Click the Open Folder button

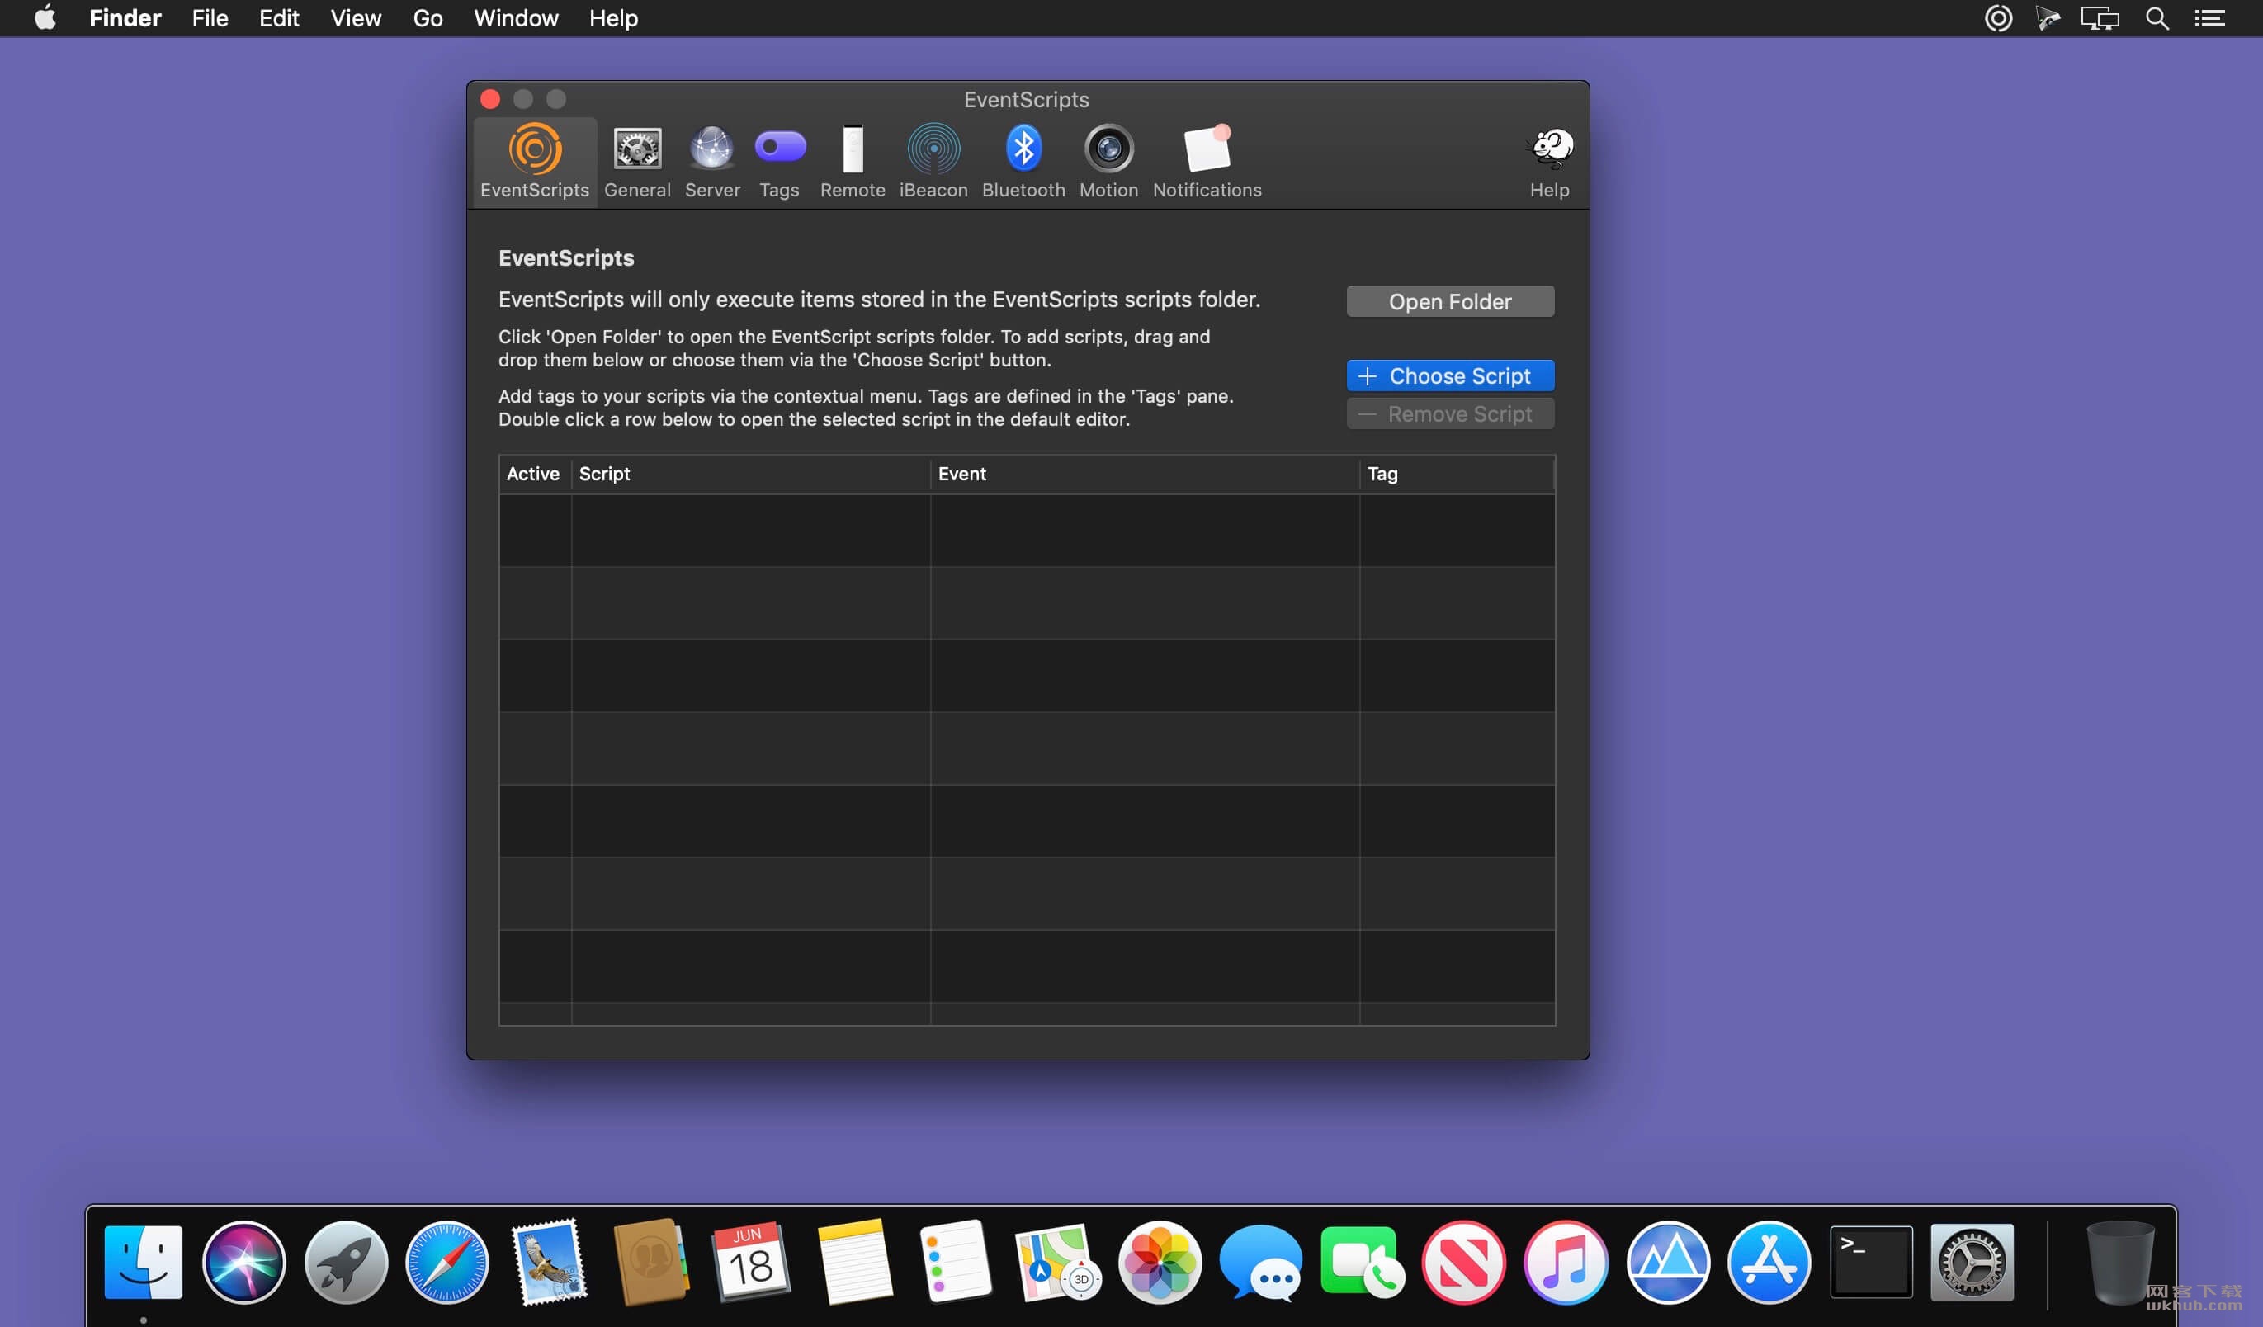pyautogui.click(x=1449, y=302)
